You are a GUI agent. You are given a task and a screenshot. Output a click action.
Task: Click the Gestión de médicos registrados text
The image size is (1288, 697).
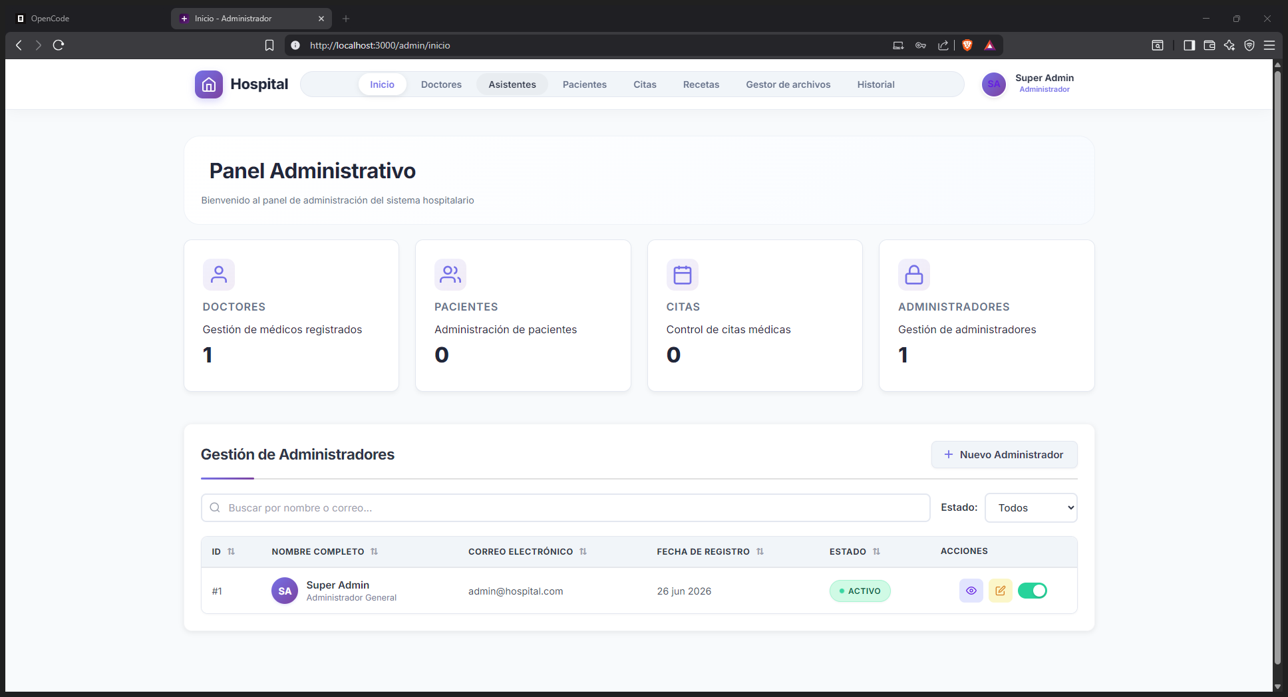(282, 330)
